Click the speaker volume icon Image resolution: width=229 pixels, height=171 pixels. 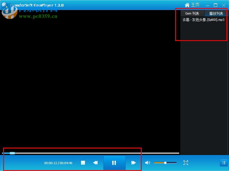147,163
